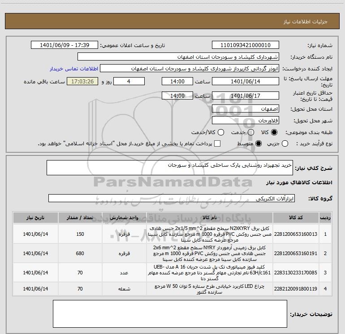Click the 'تعداد / مقدار' column header
This screenshot has width=345, height=334.
coord(80,217)
